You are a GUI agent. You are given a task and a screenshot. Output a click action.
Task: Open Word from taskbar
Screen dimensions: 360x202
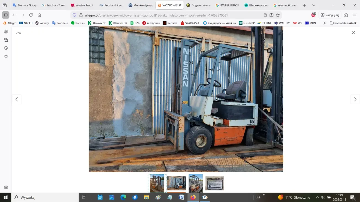click(x=181, y=197)
